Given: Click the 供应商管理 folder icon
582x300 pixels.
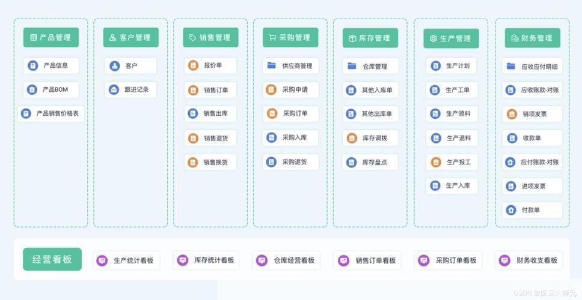Looking at the screenshot, I should [272, 66].
